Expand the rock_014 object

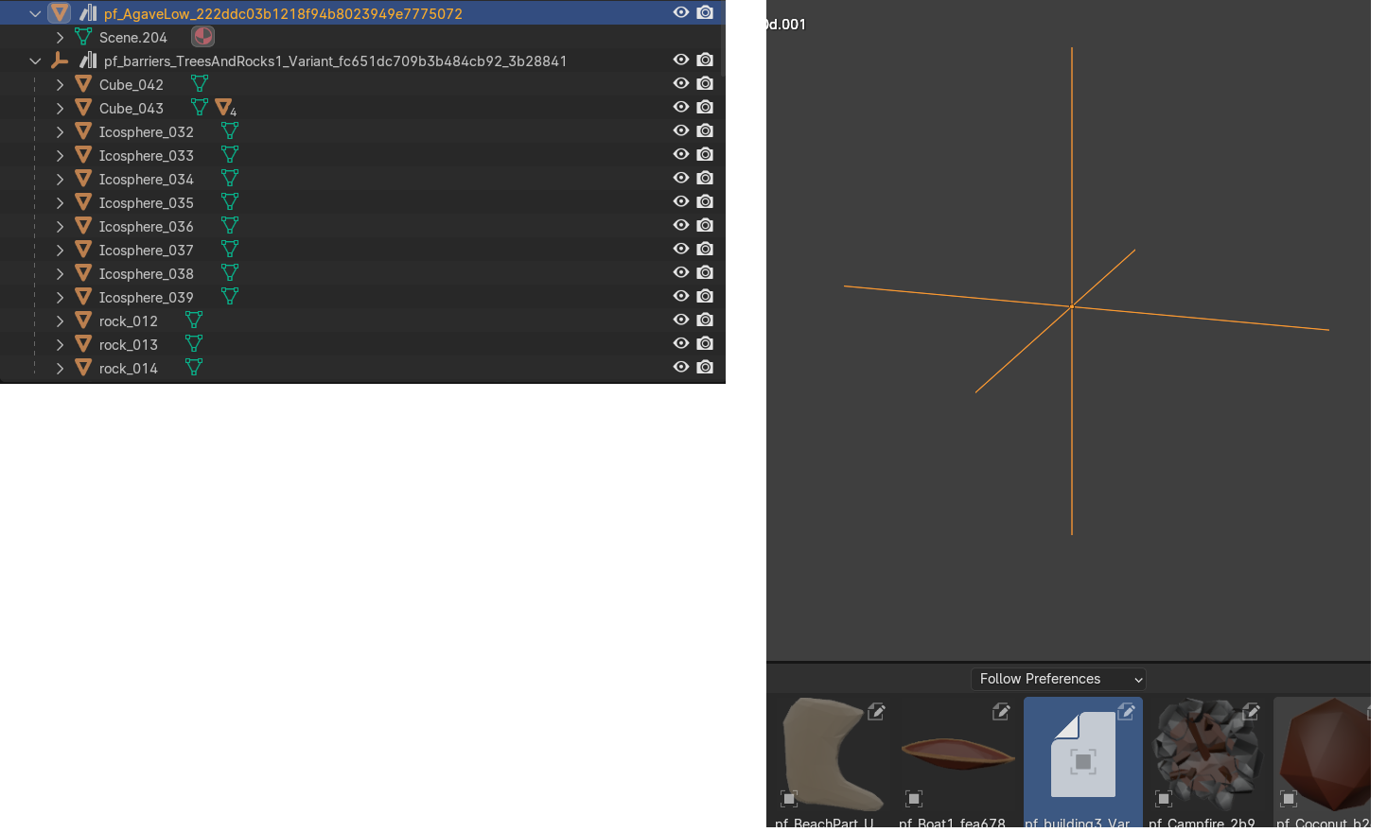coord(60,368)
